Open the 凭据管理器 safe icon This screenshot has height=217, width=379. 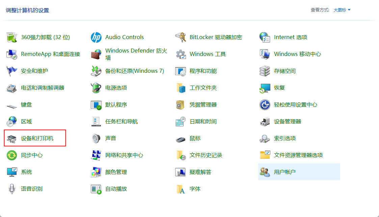(180, 105)
